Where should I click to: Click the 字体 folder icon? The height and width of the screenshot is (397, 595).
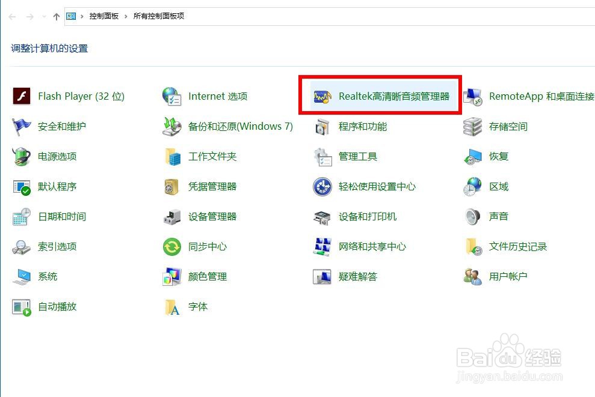(x=172, y=308)
